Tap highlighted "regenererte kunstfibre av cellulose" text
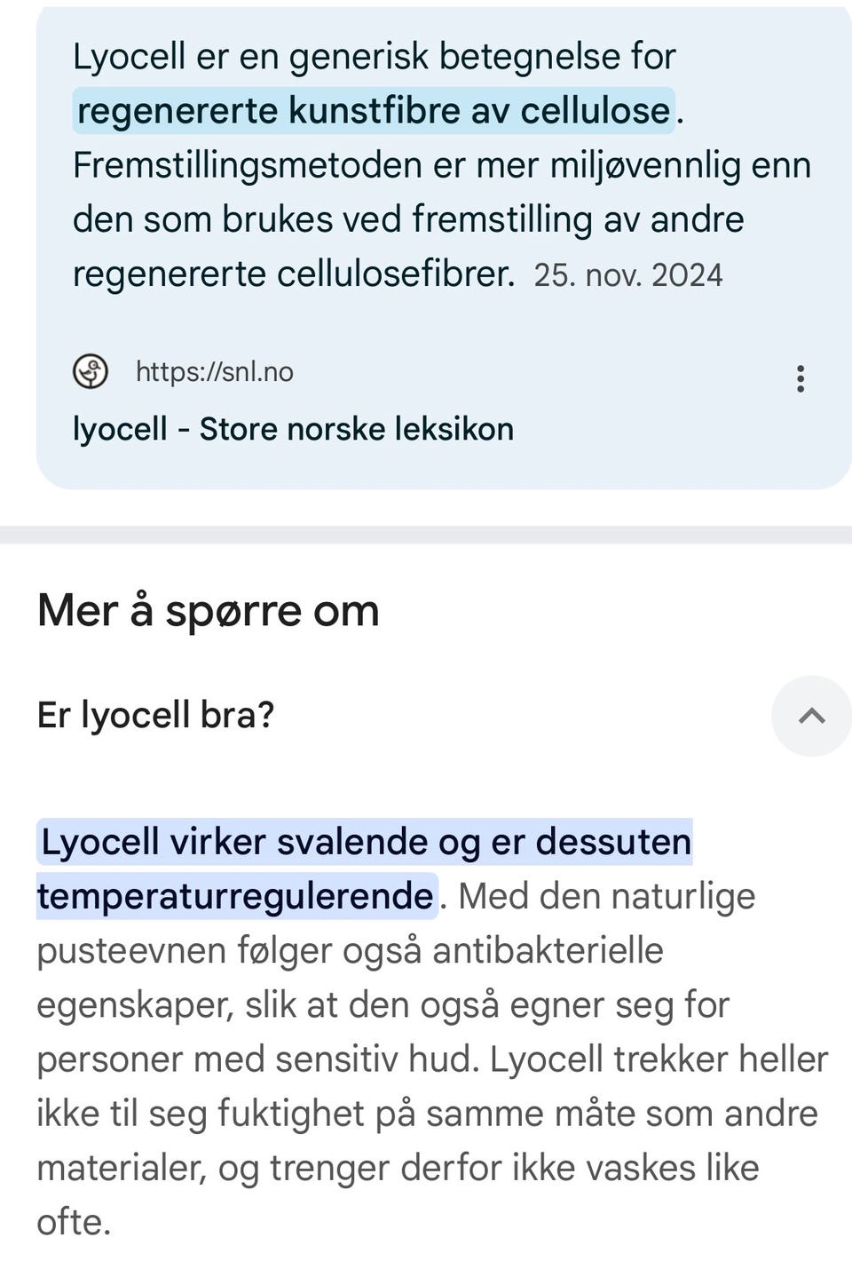Screen dimensions: 852x1285 point(374,111)
